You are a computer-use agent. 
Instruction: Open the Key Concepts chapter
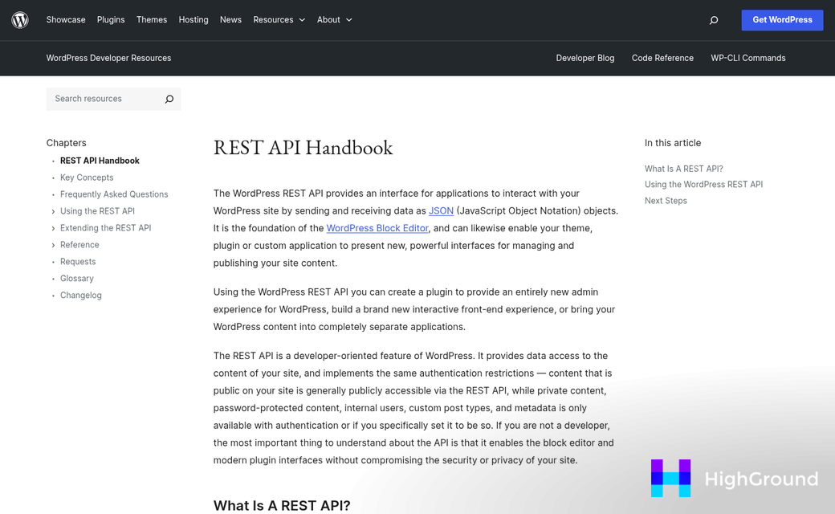coord(87,177)
